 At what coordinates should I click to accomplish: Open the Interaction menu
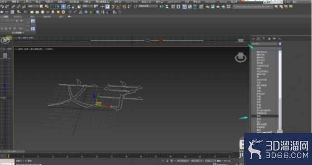click(174, 2)
